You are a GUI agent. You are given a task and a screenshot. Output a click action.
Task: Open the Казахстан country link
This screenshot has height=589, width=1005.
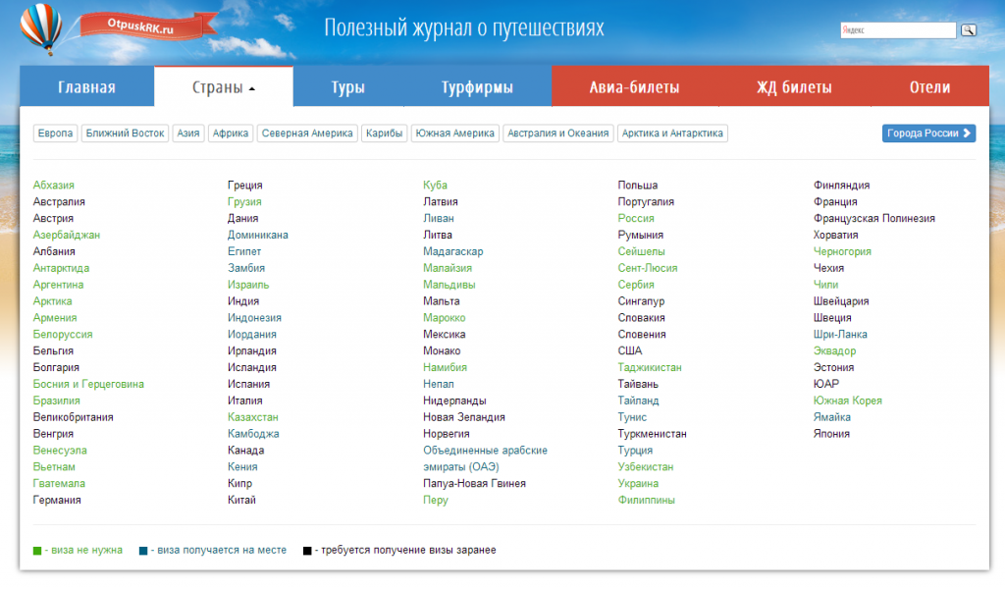tap(252, 417)
